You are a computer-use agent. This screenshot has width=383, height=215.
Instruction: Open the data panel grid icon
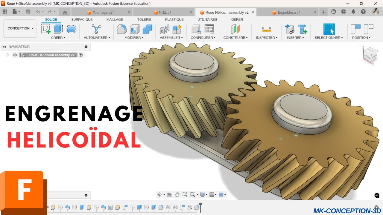(x=5, y=12)
